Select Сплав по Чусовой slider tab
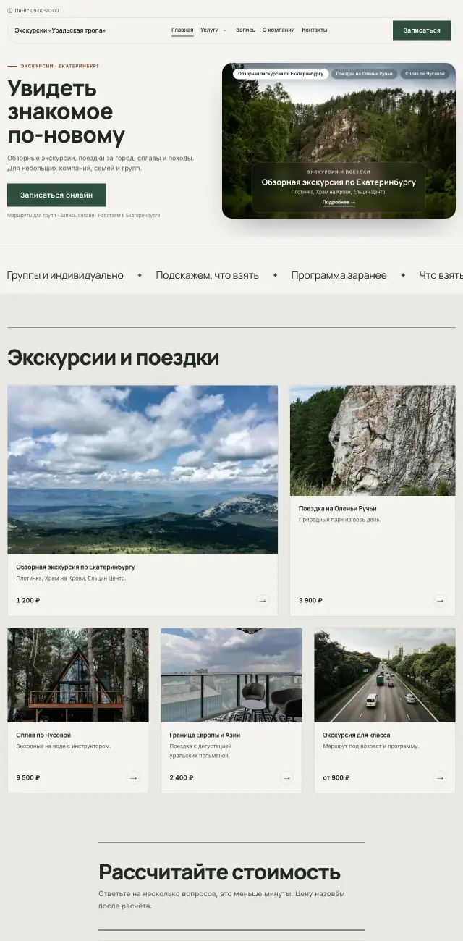This screenshot has width=463, height=941. (425, 74)
